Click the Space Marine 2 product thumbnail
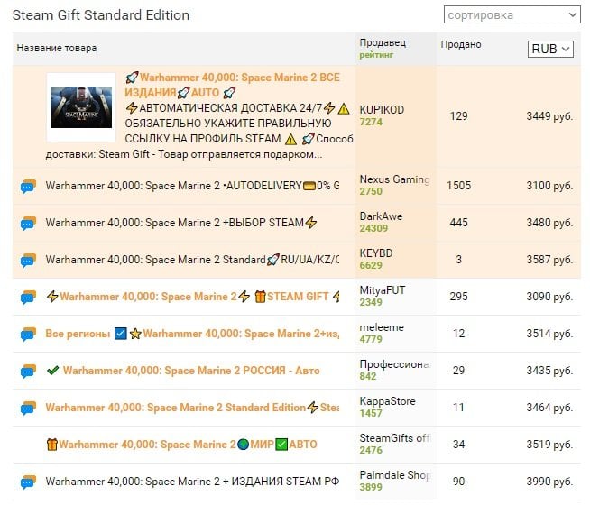Screen dimensions: 590x505 point(81,107)
